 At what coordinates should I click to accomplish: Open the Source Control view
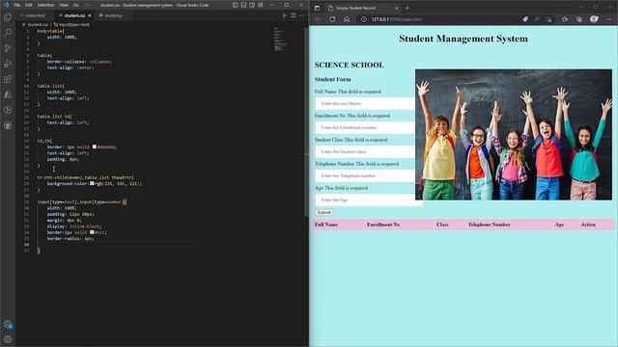[8, 48]
